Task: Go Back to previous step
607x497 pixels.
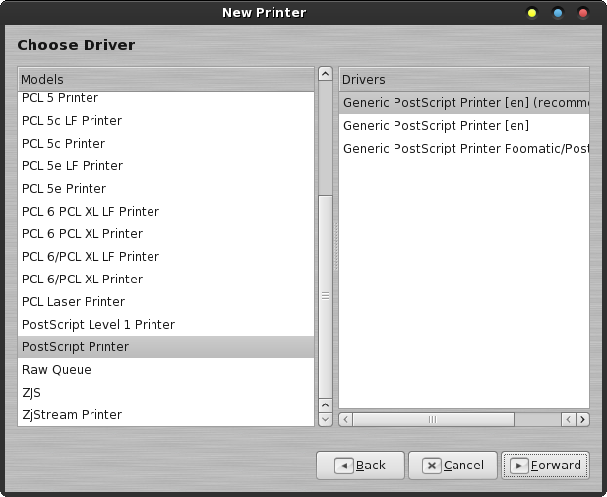Action: [360, 466]
